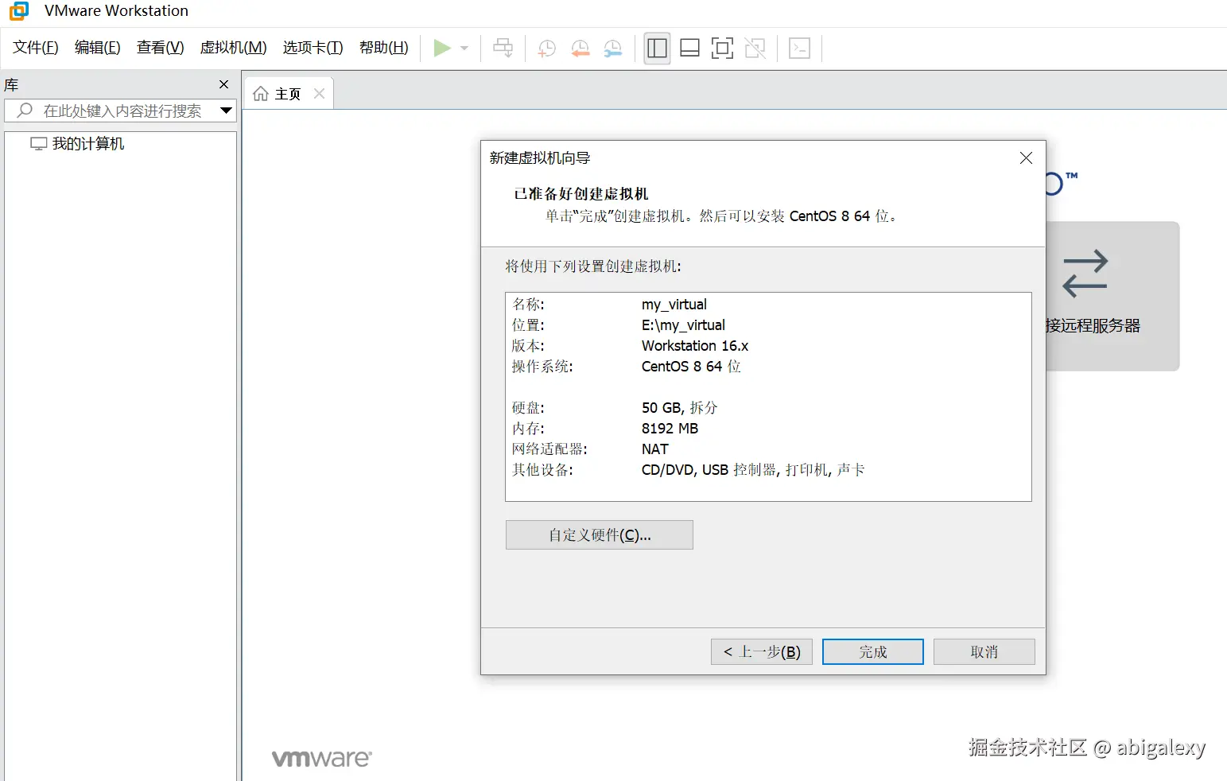This screenshot has width=1227, height=781.
Task: Select 我的计算机 in the library tree
Action: (x=87, y=143)
